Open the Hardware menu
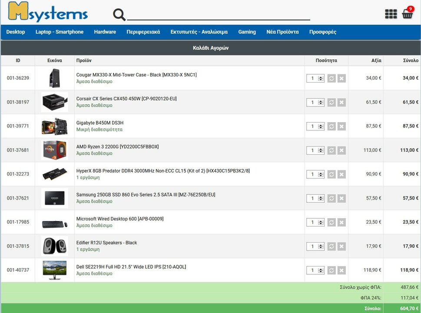 point(105,32)
